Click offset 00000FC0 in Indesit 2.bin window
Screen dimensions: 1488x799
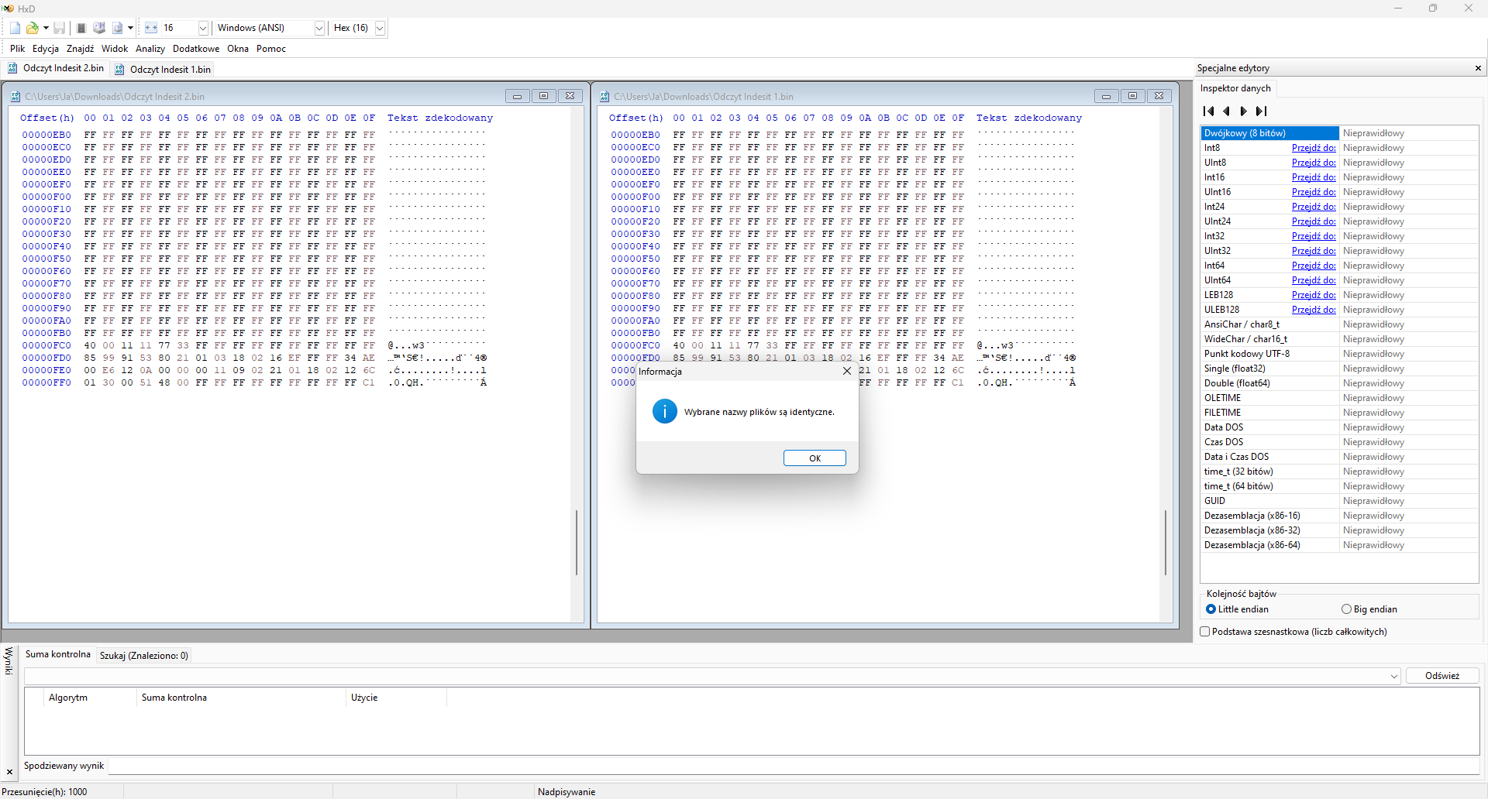pyautogui.click(x=46, y=345)
